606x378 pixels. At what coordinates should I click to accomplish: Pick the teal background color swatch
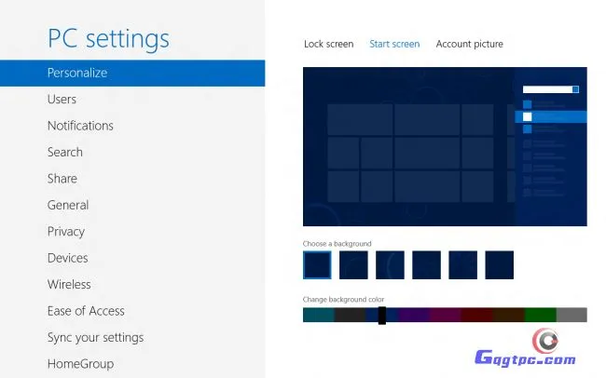(x=318, y=316)
